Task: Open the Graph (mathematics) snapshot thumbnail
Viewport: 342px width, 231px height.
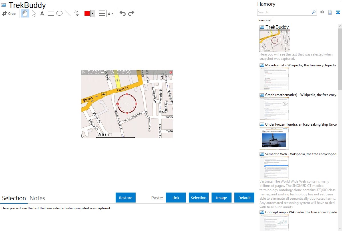Action: (274, 109)
